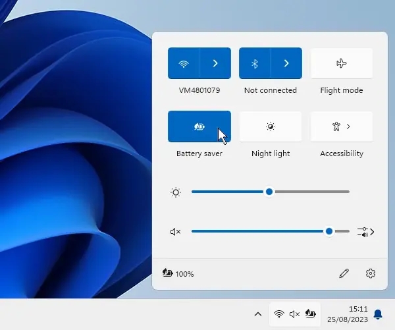Click the Accessibility label

342,153
